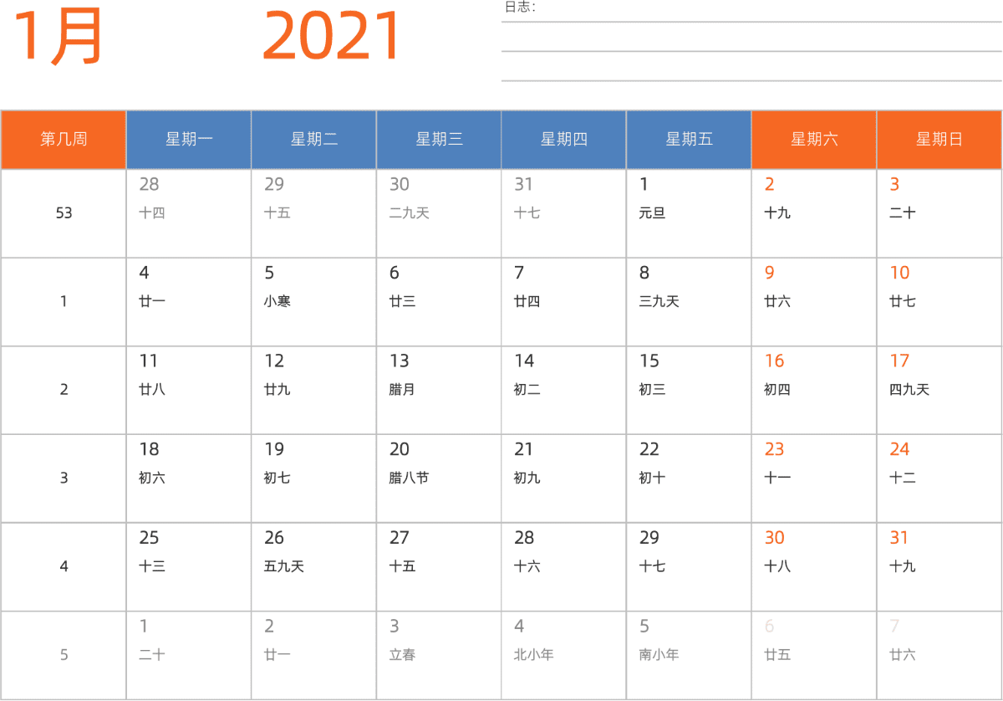Click January 17 labeled 四九天
The image size is (1003, 701).
[939, 390]
